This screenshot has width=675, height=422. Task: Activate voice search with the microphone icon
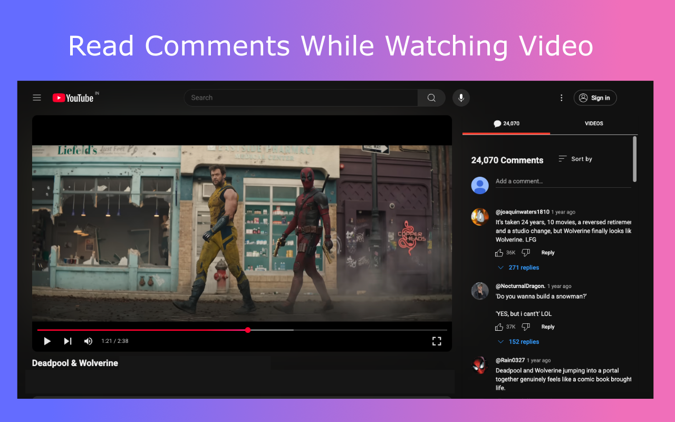pos(461,98)
